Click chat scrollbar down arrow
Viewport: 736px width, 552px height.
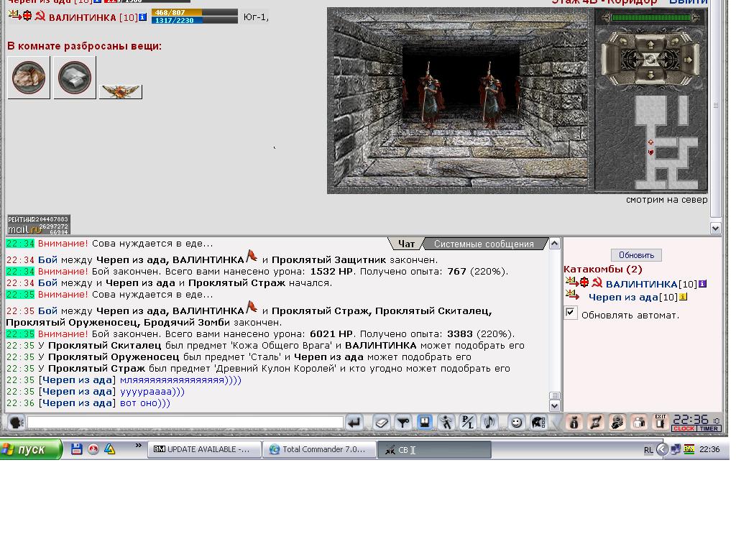tap(554, 406)
